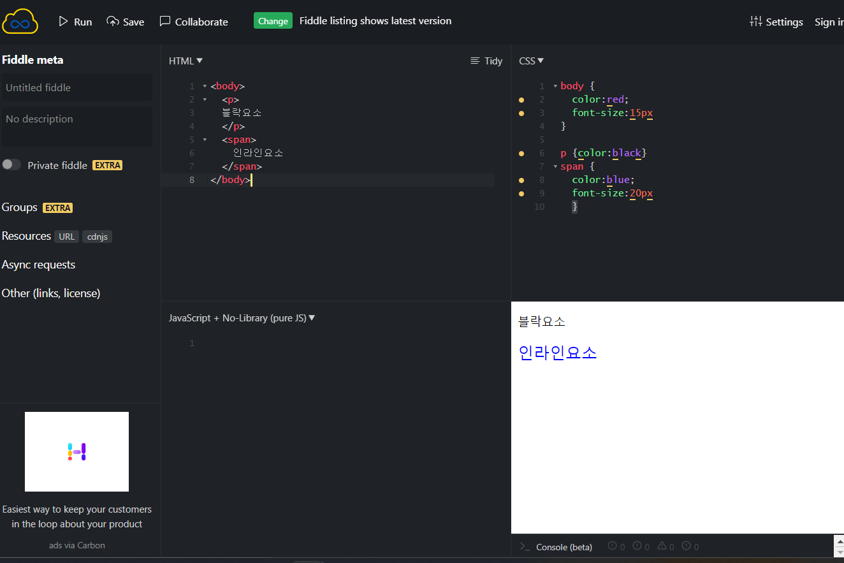This screenshot has height=563, width=844.
Task: Click the EXTRA badge beside Groups
Action: (57, 208)
